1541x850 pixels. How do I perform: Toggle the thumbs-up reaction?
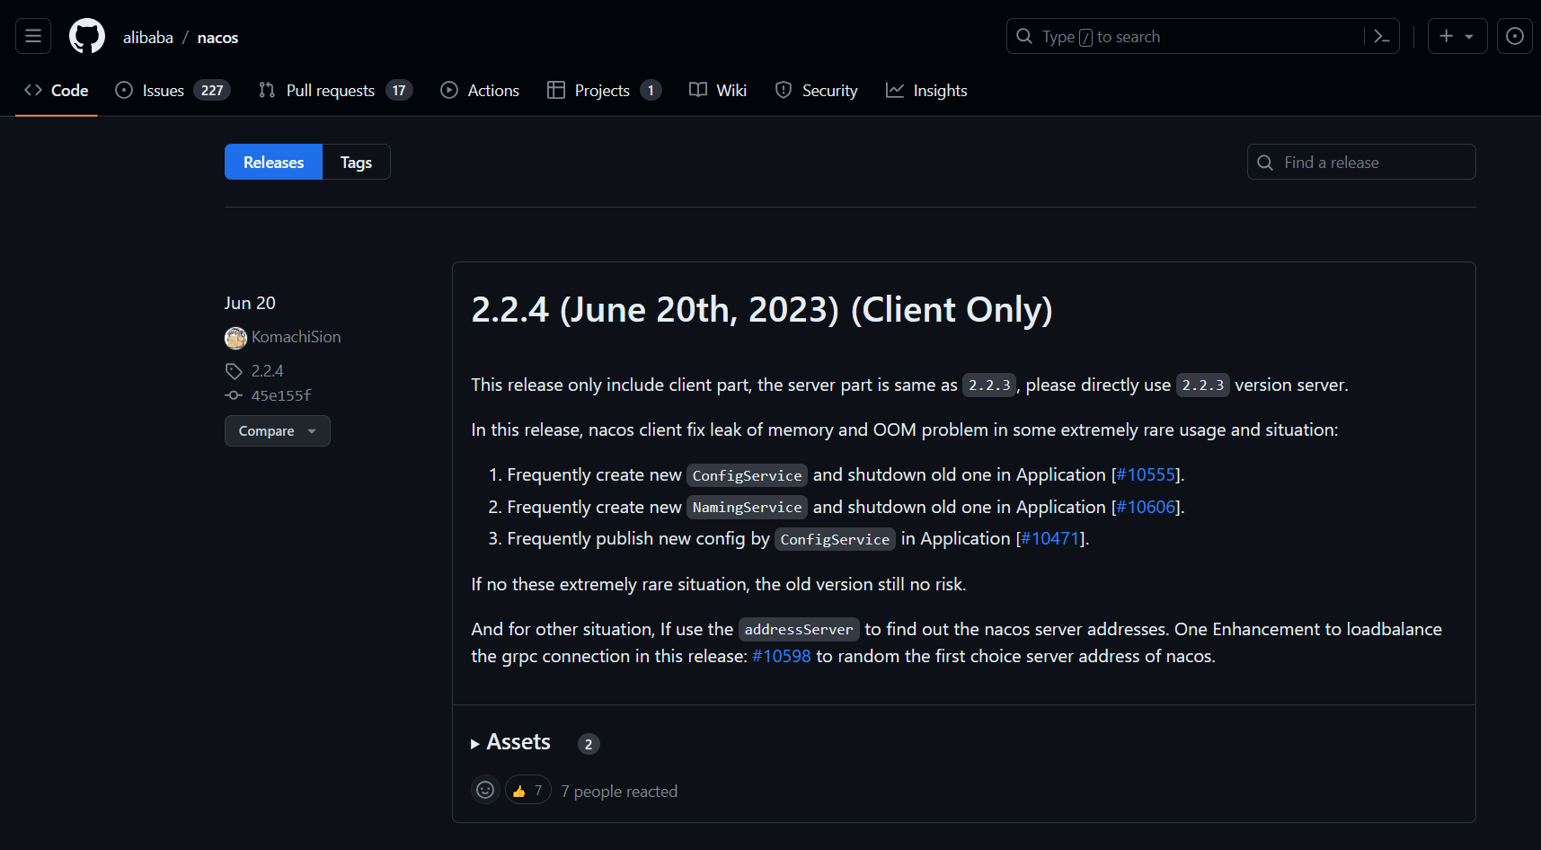[x=528, y=790]
